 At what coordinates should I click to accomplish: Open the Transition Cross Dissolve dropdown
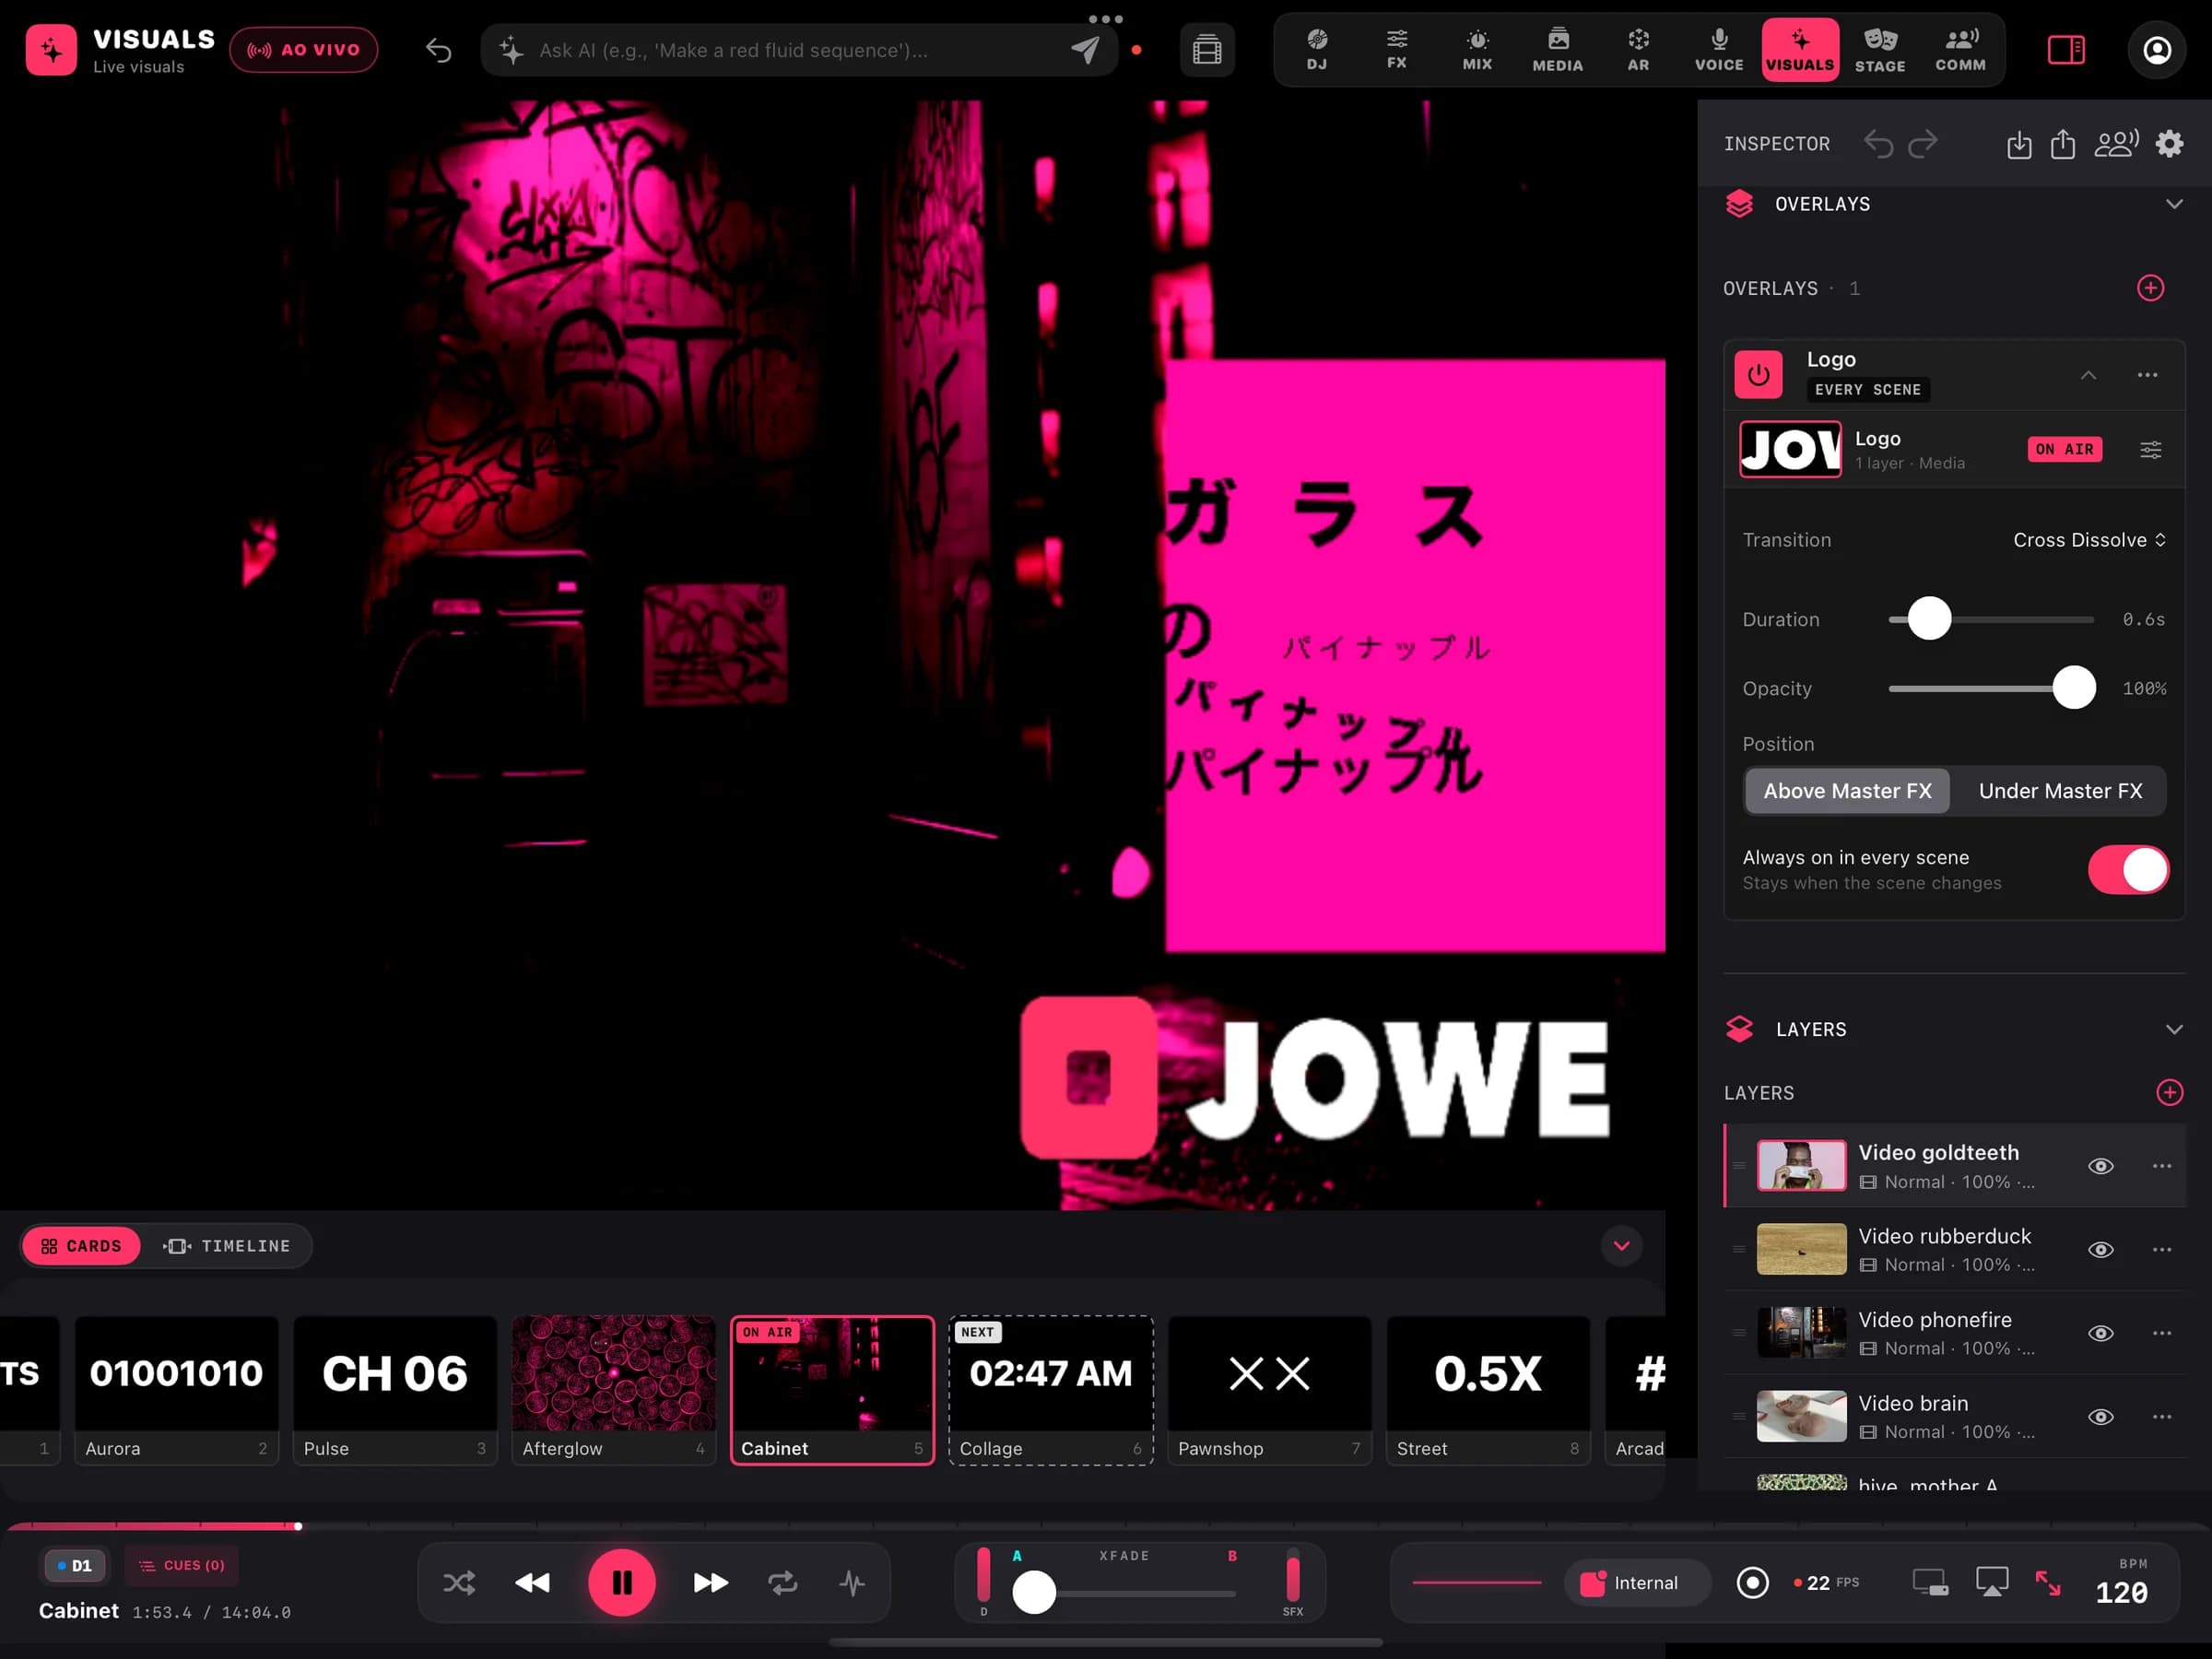(x=2089, y=540)
